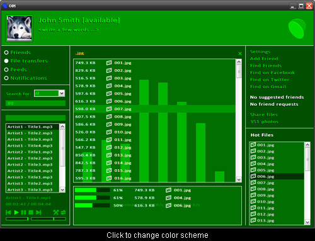Select the Feeds radio option
Viewport: 315px width, 241px height.
click(6, 70)
